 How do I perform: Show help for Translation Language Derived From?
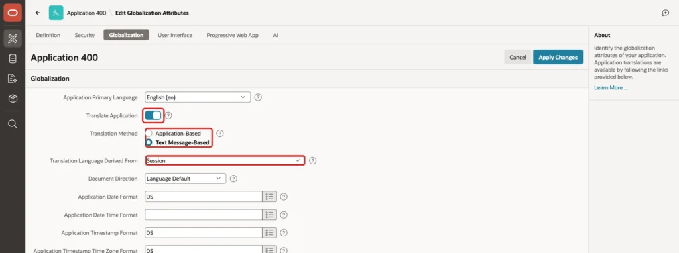[x=313, y=160]
